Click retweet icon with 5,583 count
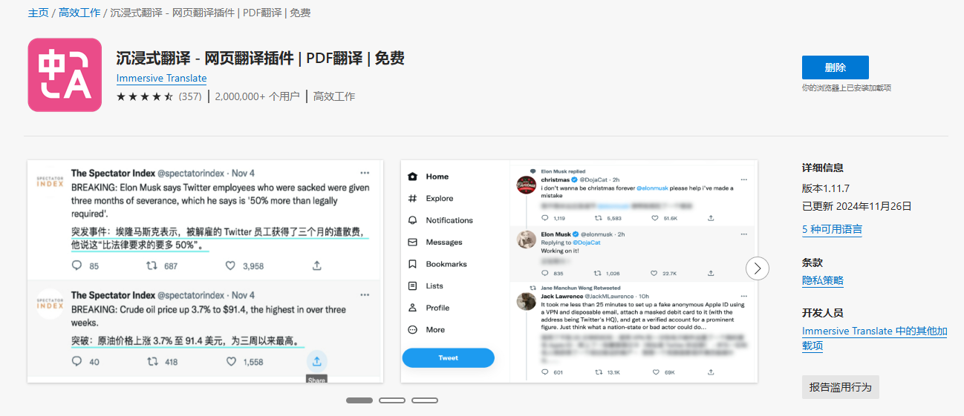The image size is (964, 416). (599, 218)
